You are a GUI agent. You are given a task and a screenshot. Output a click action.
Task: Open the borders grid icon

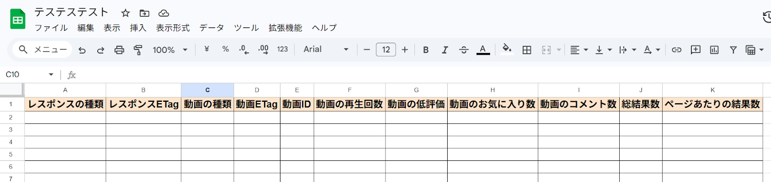(527, 50)
